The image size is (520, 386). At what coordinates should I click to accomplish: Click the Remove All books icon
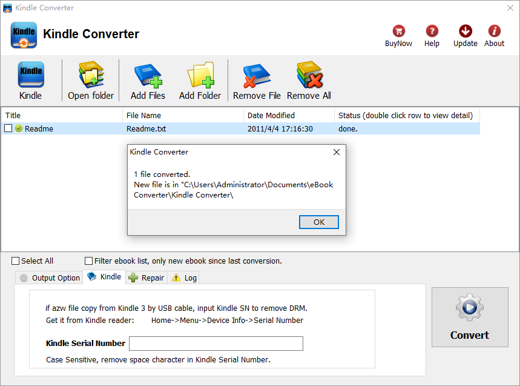click(x=309, y=75)
